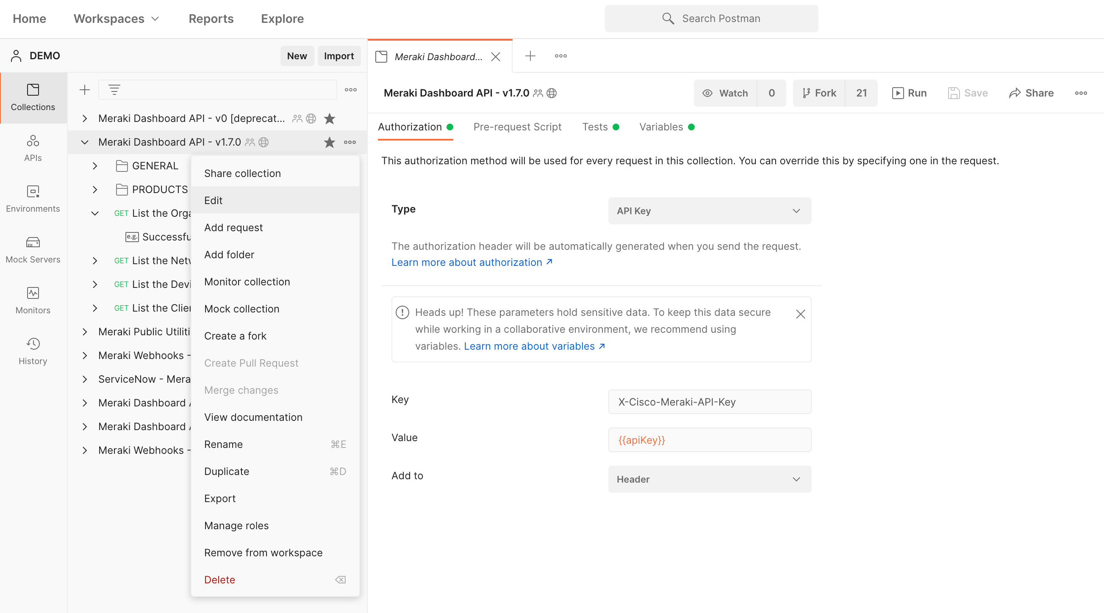Image resolution: width=1104 pixels, height=613 pixels.
Task: Click the Import button
Action: pyautogui.click(x=338, y=56)
